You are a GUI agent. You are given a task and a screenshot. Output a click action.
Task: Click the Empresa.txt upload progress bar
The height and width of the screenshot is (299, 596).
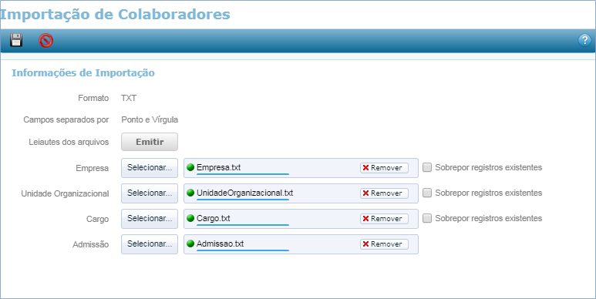coord(243,173)
